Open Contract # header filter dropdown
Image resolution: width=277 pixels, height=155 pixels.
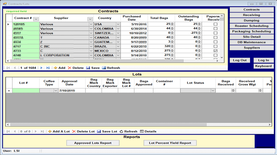pyautogui.click(x=36, y=19)
